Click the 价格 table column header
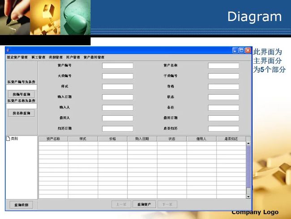The image size is (291, 219). tap(112, 139)
